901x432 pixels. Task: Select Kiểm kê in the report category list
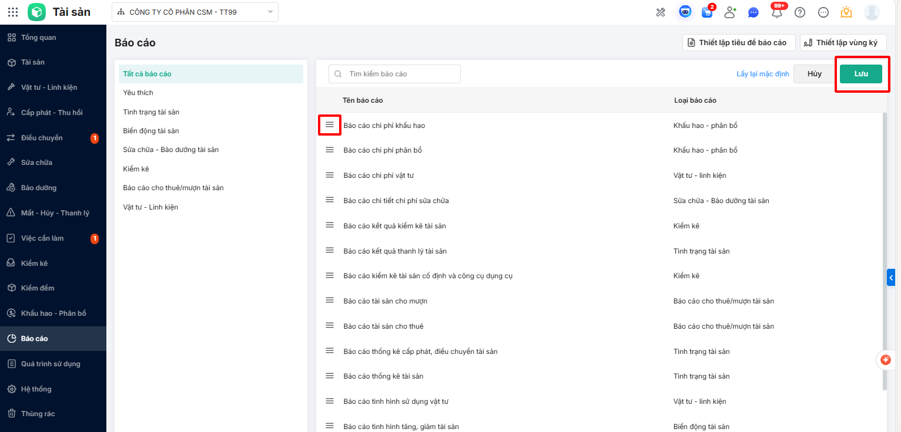click(x=211, y=169)
